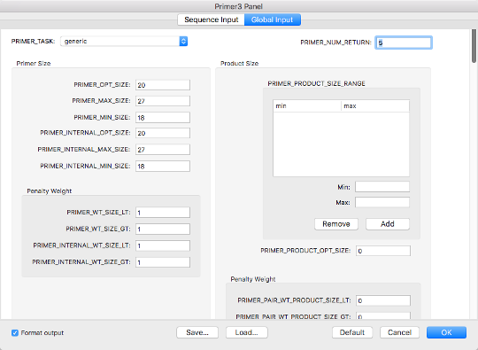
Task: Edit the PRIMER_PRODUCT_OPT_SIZE field
Action: (x=383, y=251)
